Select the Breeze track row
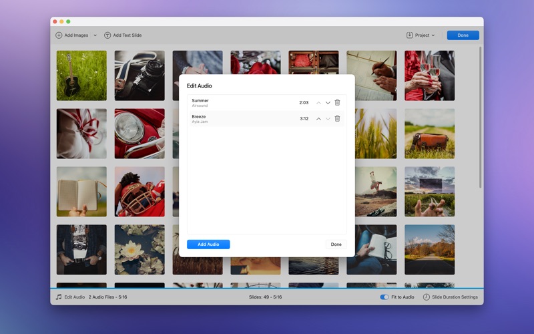Screen dimensions: 534x334 266,119
